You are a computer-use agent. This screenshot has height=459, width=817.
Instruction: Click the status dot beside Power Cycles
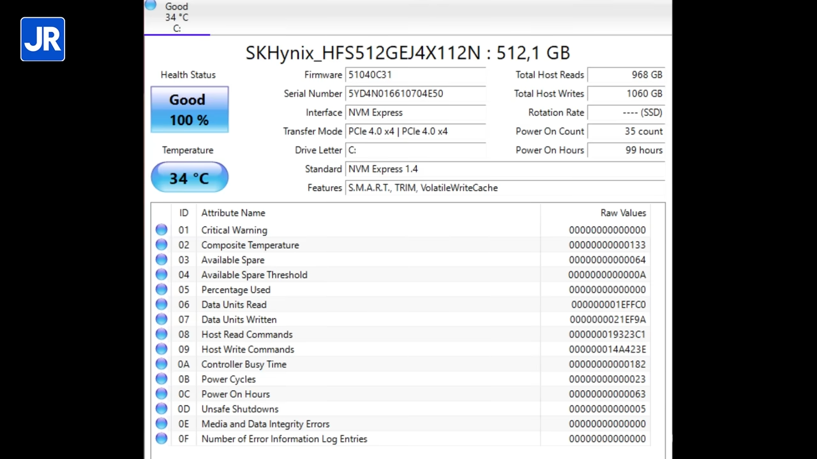click(161, 379)
